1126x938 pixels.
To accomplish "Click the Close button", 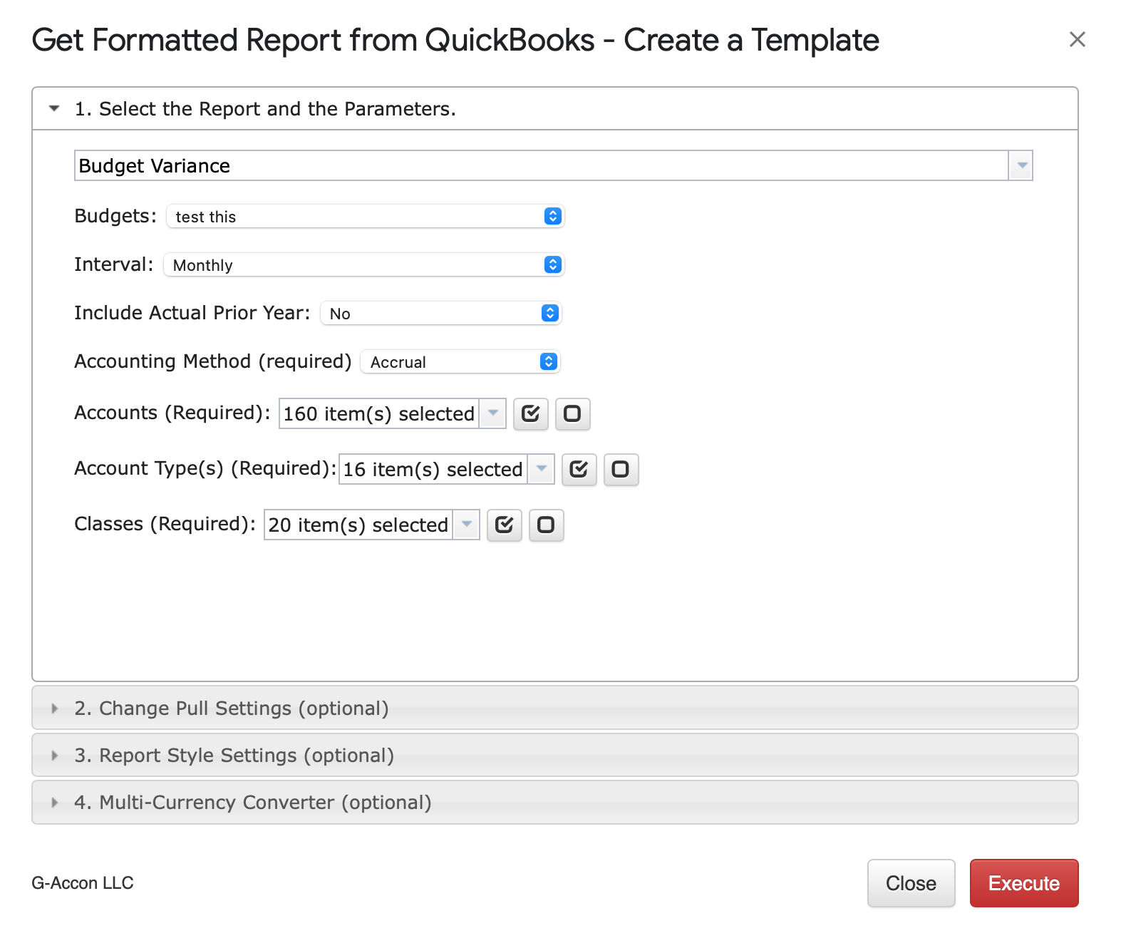I will 911,883.
